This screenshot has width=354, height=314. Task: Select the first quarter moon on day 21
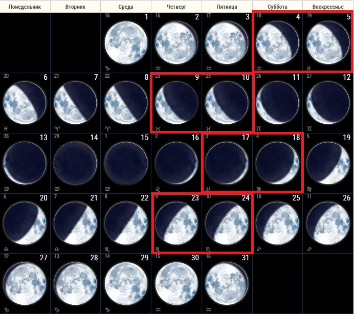pos(75,223)
